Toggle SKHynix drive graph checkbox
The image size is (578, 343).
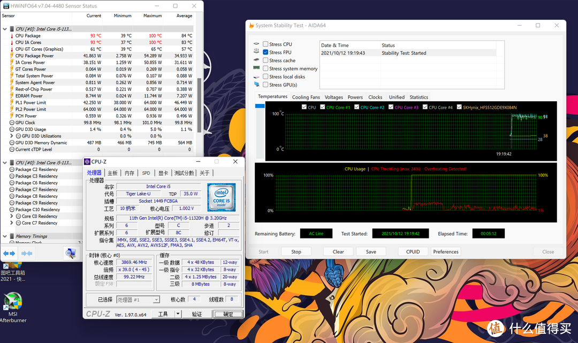click(x=459, y=107)
